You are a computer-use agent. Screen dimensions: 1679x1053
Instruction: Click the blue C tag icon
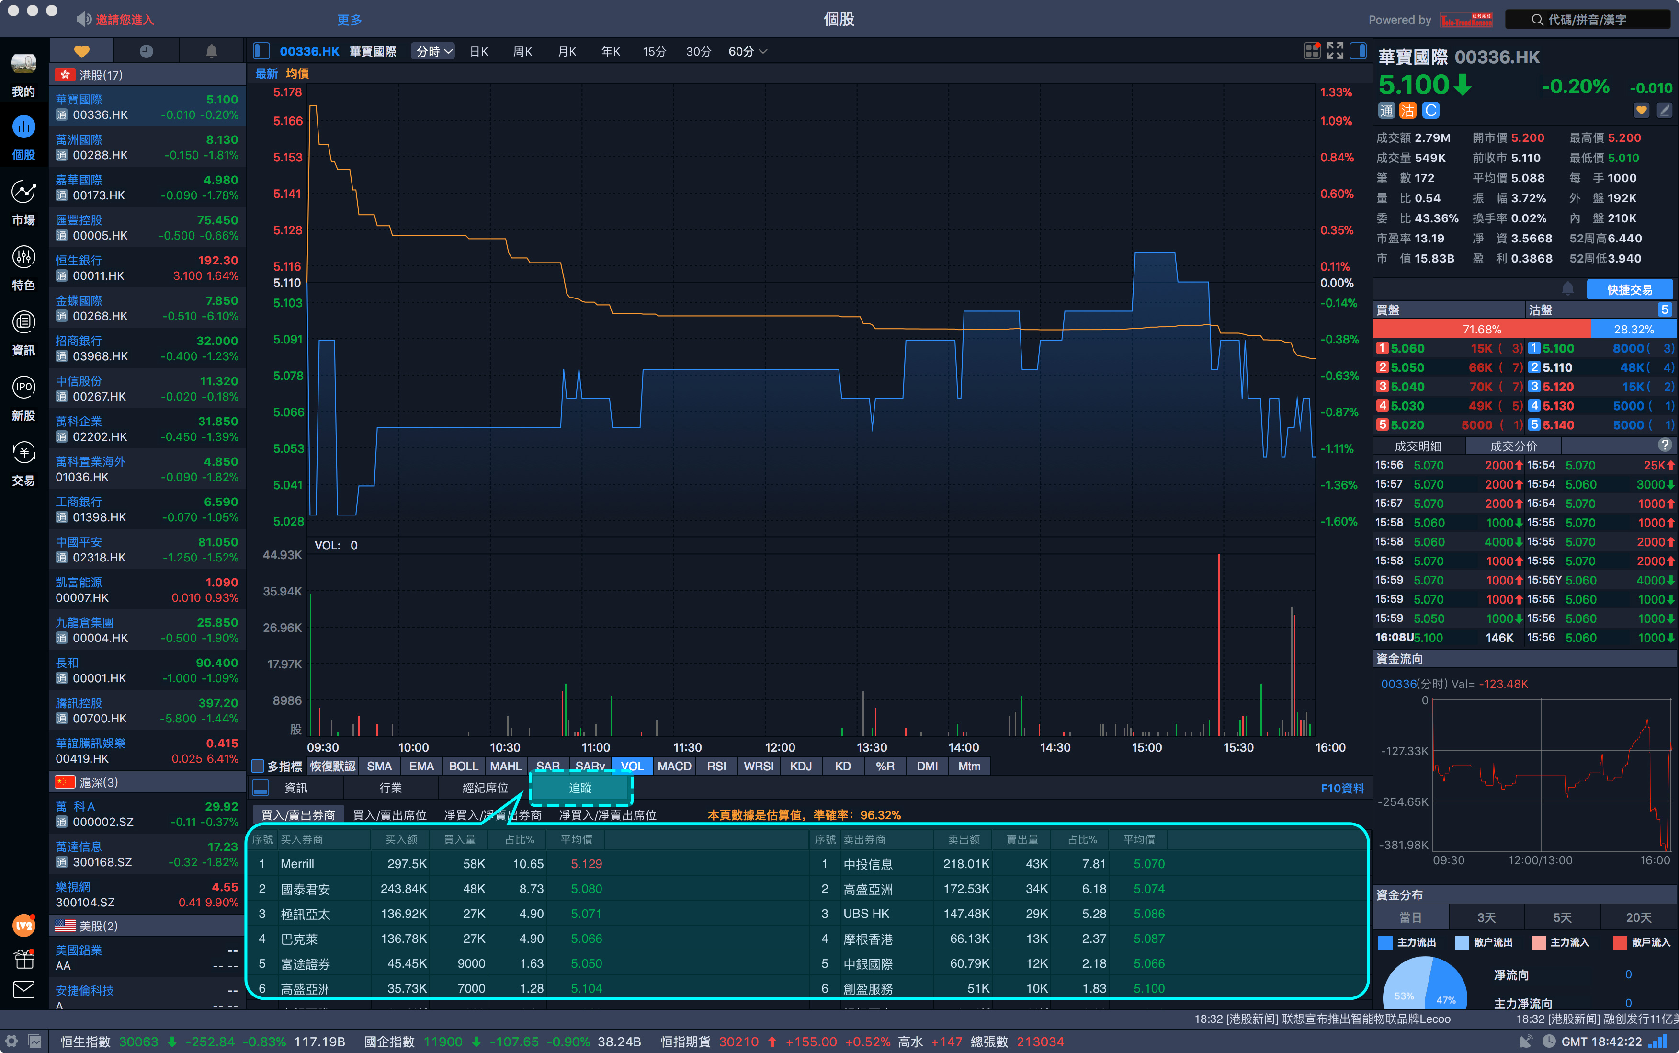tap(1430, 110)
